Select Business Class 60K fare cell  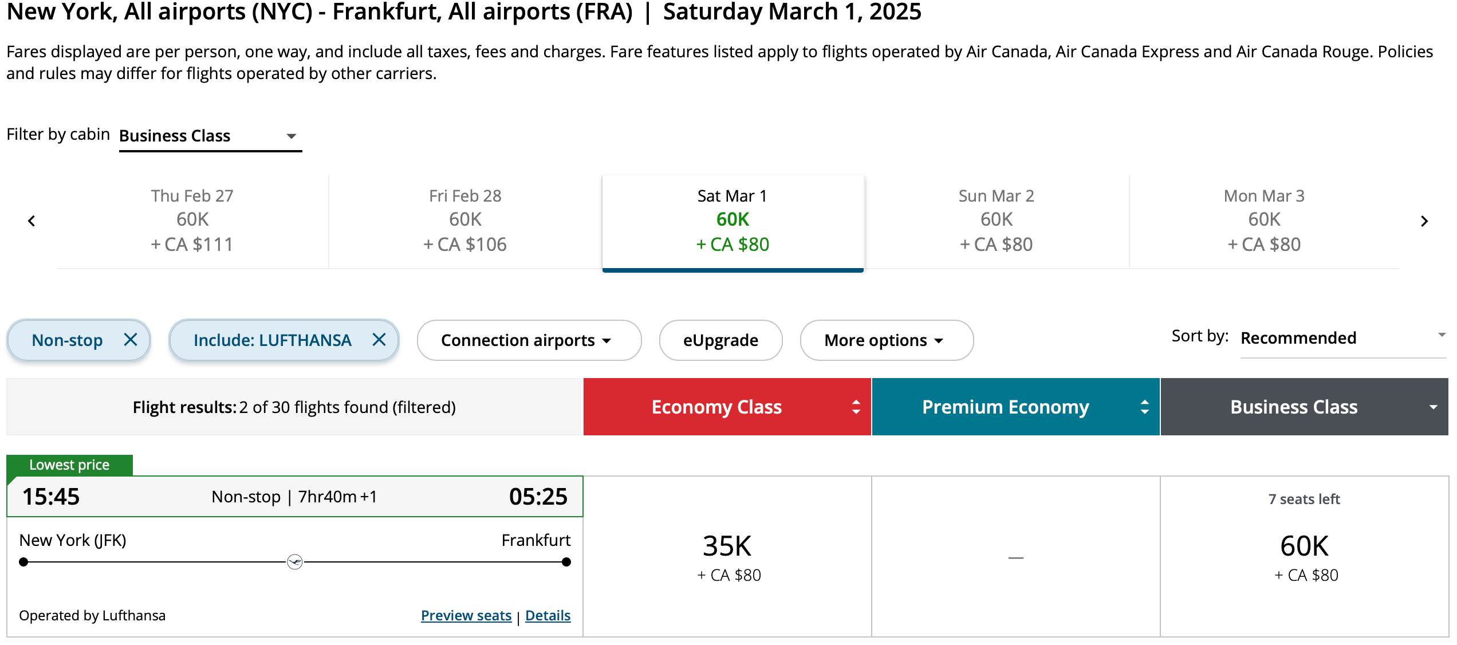click(x=1304, y=556)
